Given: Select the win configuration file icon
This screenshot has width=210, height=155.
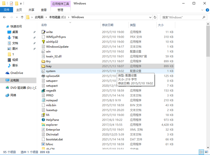Looking at the screenshot, I should (x=43, y=51).
